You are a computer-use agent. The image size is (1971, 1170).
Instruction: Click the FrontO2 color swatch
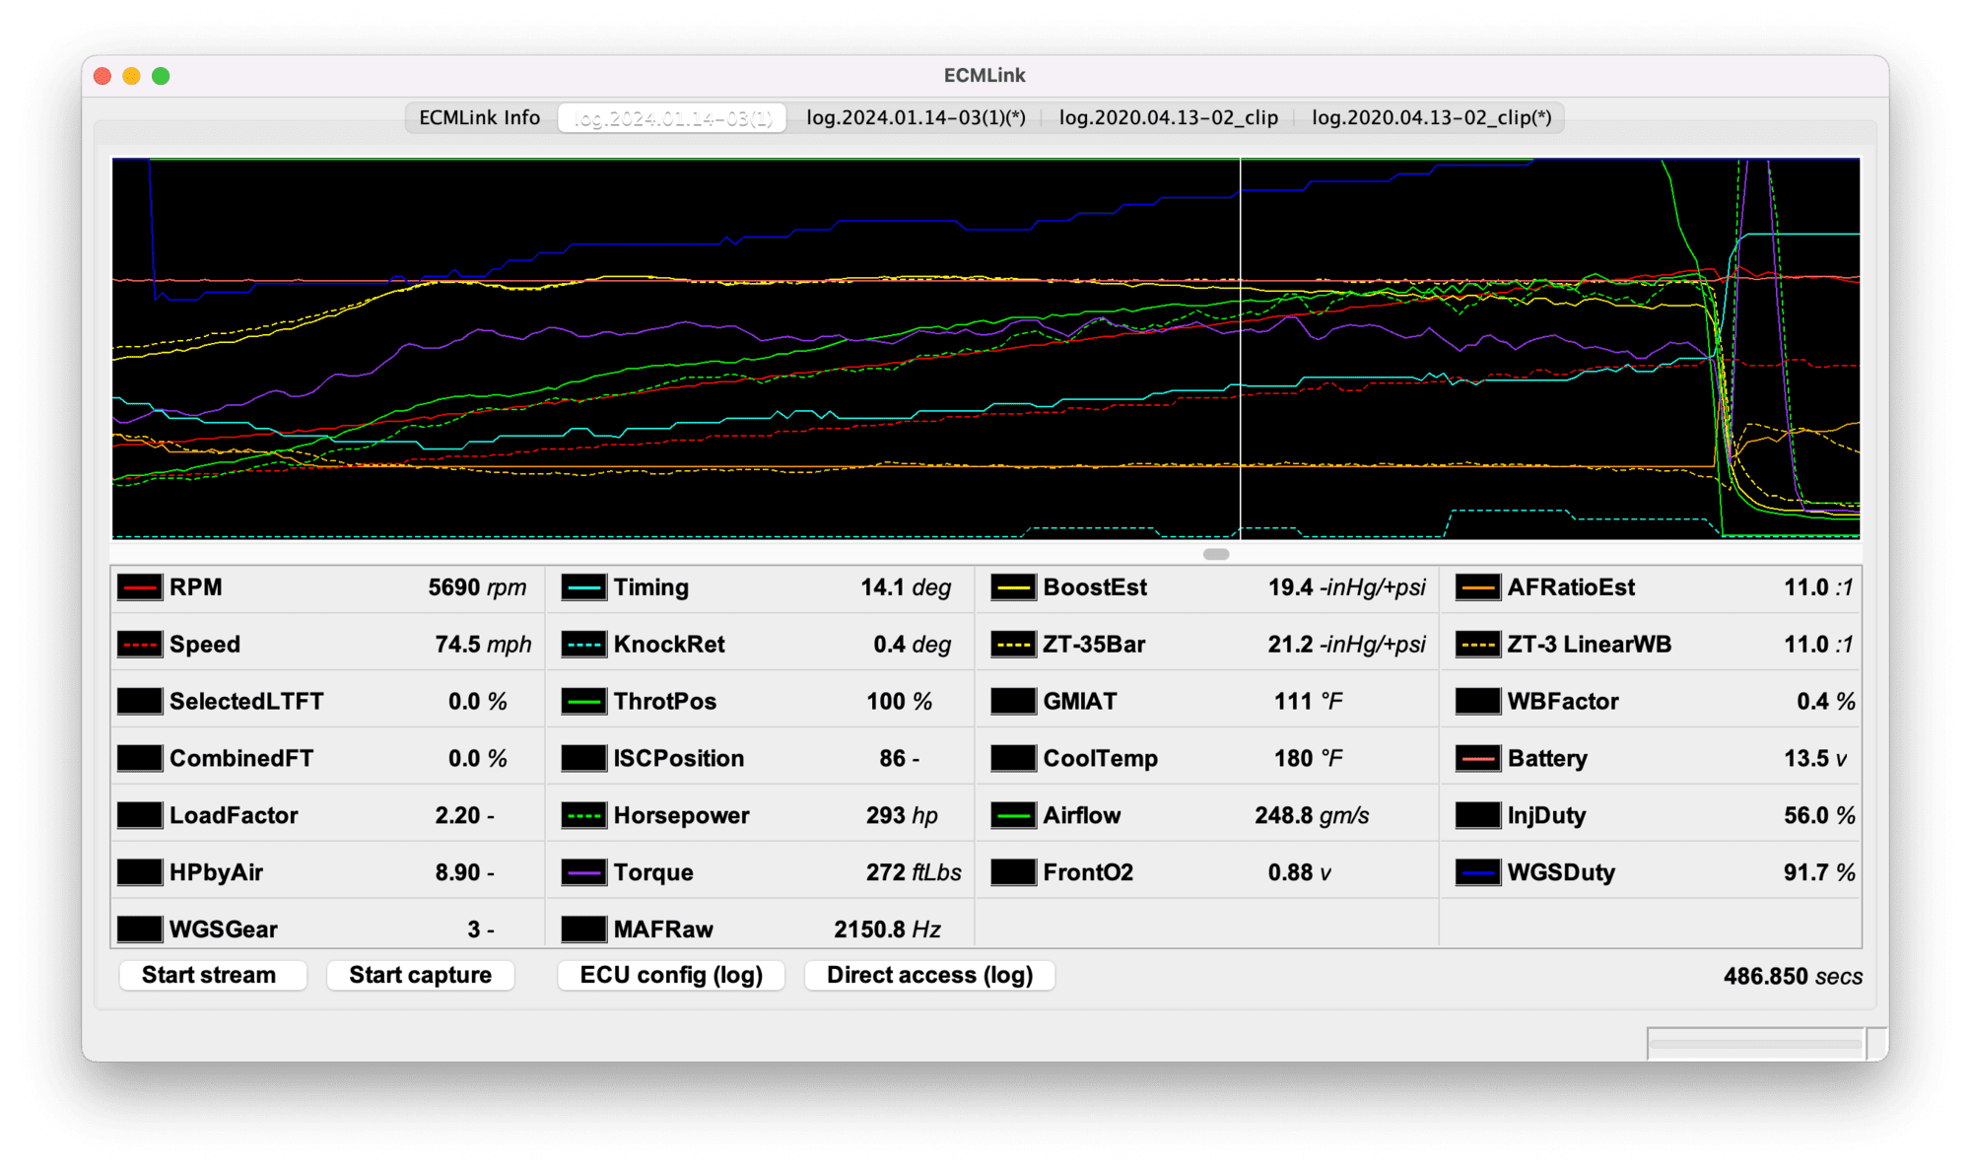[x=1014, y=873]
